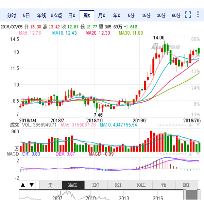204x204 pixels.
Task: Switch to the 分时 intraday tab
Action: pyautogui.click(x=11, y=15)
